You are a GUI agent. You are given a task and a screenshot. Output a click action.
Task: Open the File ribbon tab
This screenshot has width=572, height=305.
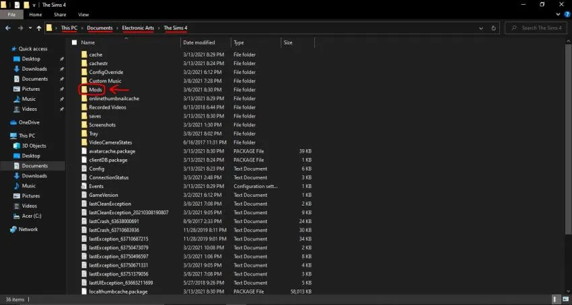[11, 15]
